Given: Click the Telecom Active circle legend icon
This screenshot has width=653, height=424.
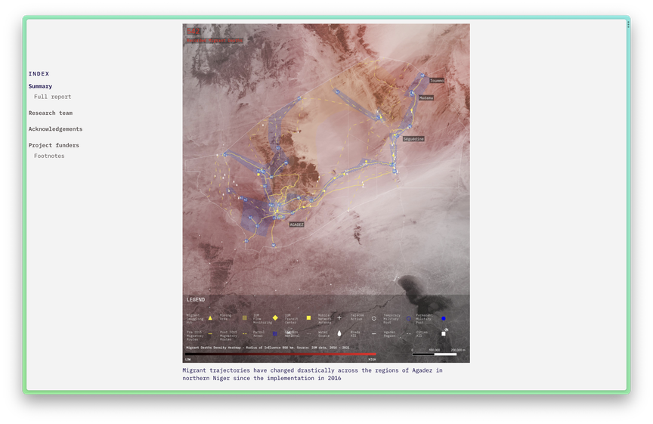Looking at the screenshot, I should [373, 319].
